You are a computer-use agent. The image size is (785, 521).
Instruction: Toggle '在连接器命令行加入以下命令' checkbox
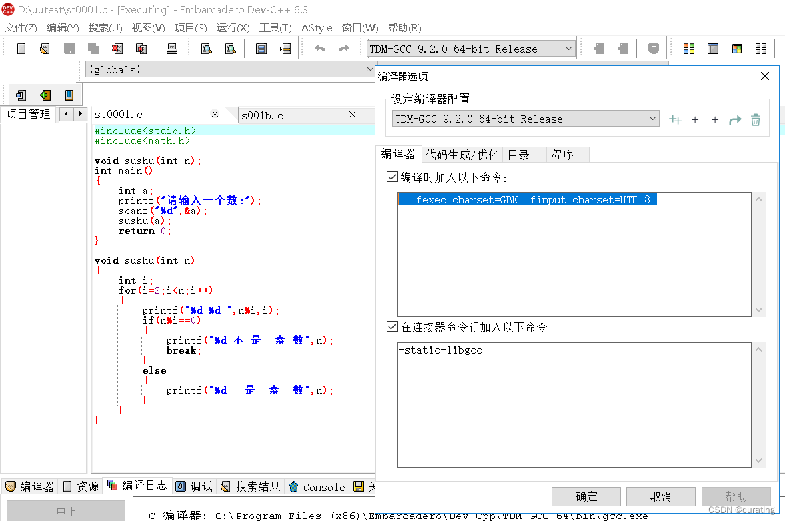coord(392,327)
